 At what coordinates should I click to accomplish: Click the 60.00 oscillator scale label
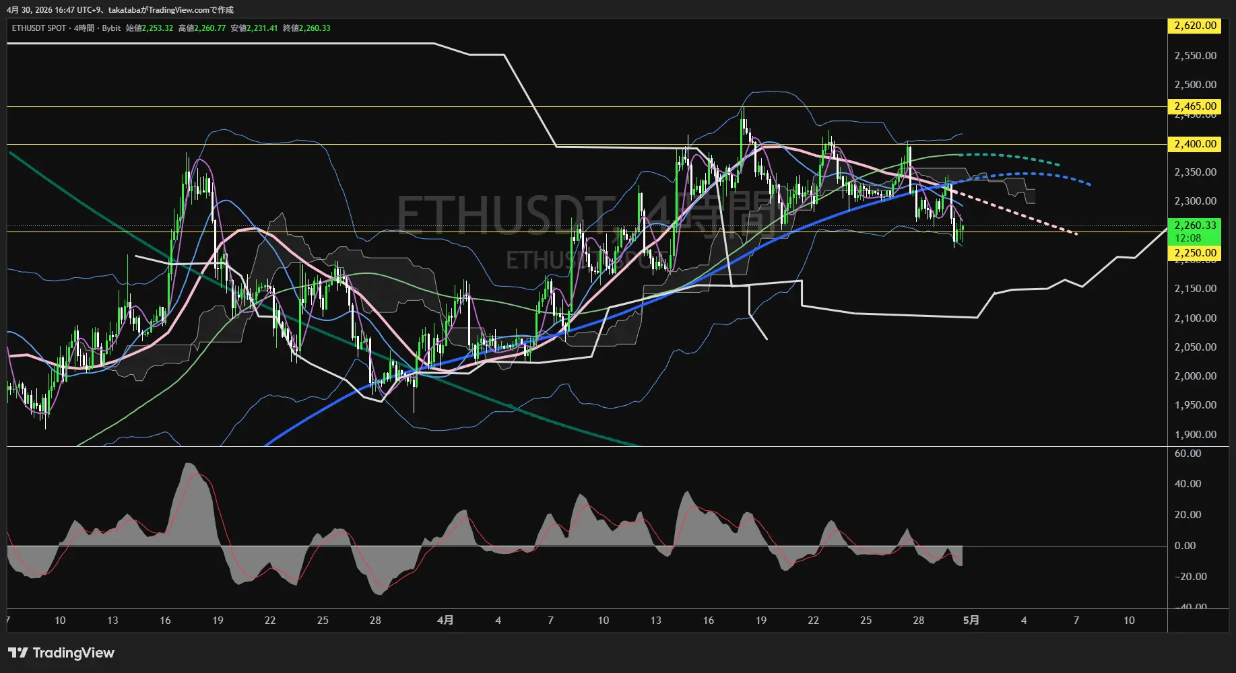1188,454
